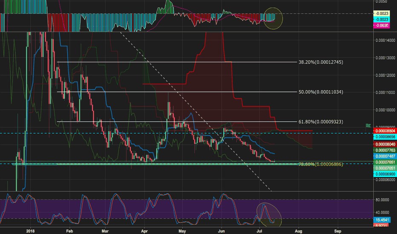Select the 61.80%(0.00009323) Fibonacci label
Image resolution: width=397 pixels, height=234 pixels.
pos(321,122)
